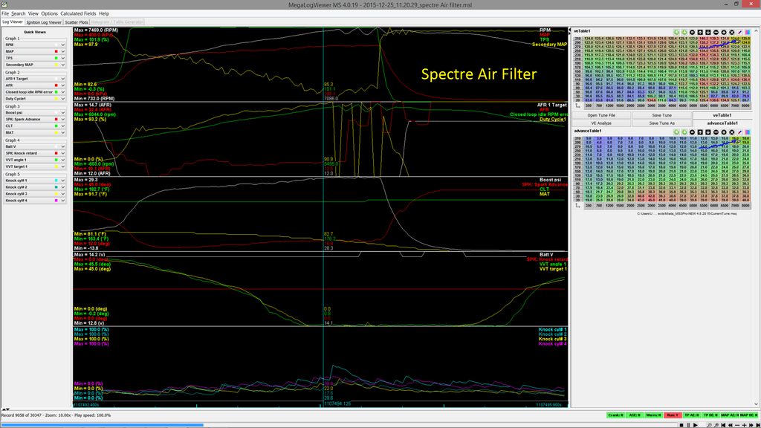Click the Save Tune As button

click(661, 123)
